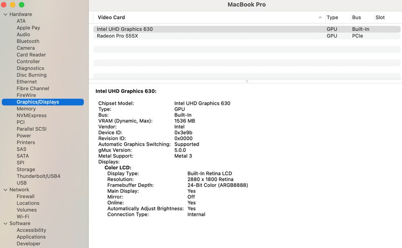Show Power information
402x248 pixels.
(24, 136)
